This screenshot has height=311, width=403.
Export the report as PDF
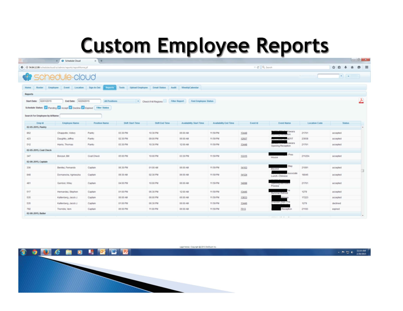[361, 101]
